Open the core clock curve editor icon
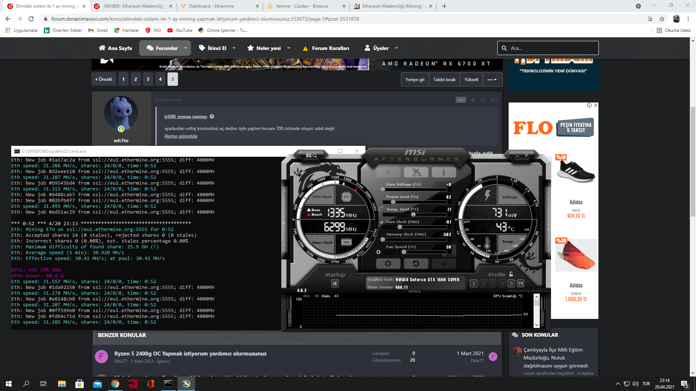696x391 pixels. pyautogui.click(x=381, y=222)
